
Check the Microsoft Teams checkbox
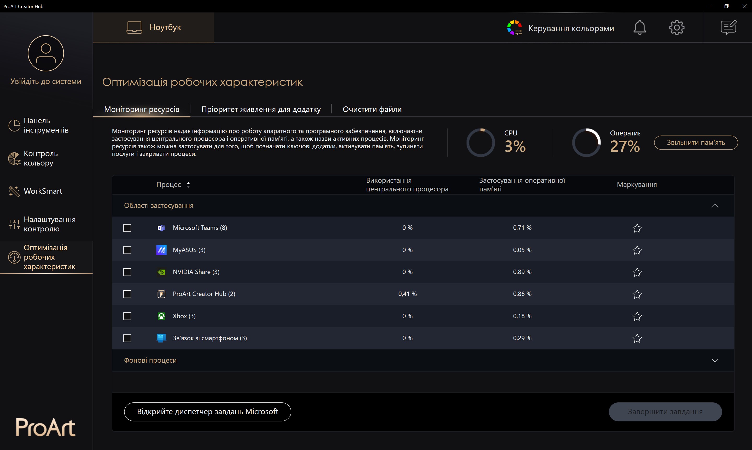[x=127, y=228]
